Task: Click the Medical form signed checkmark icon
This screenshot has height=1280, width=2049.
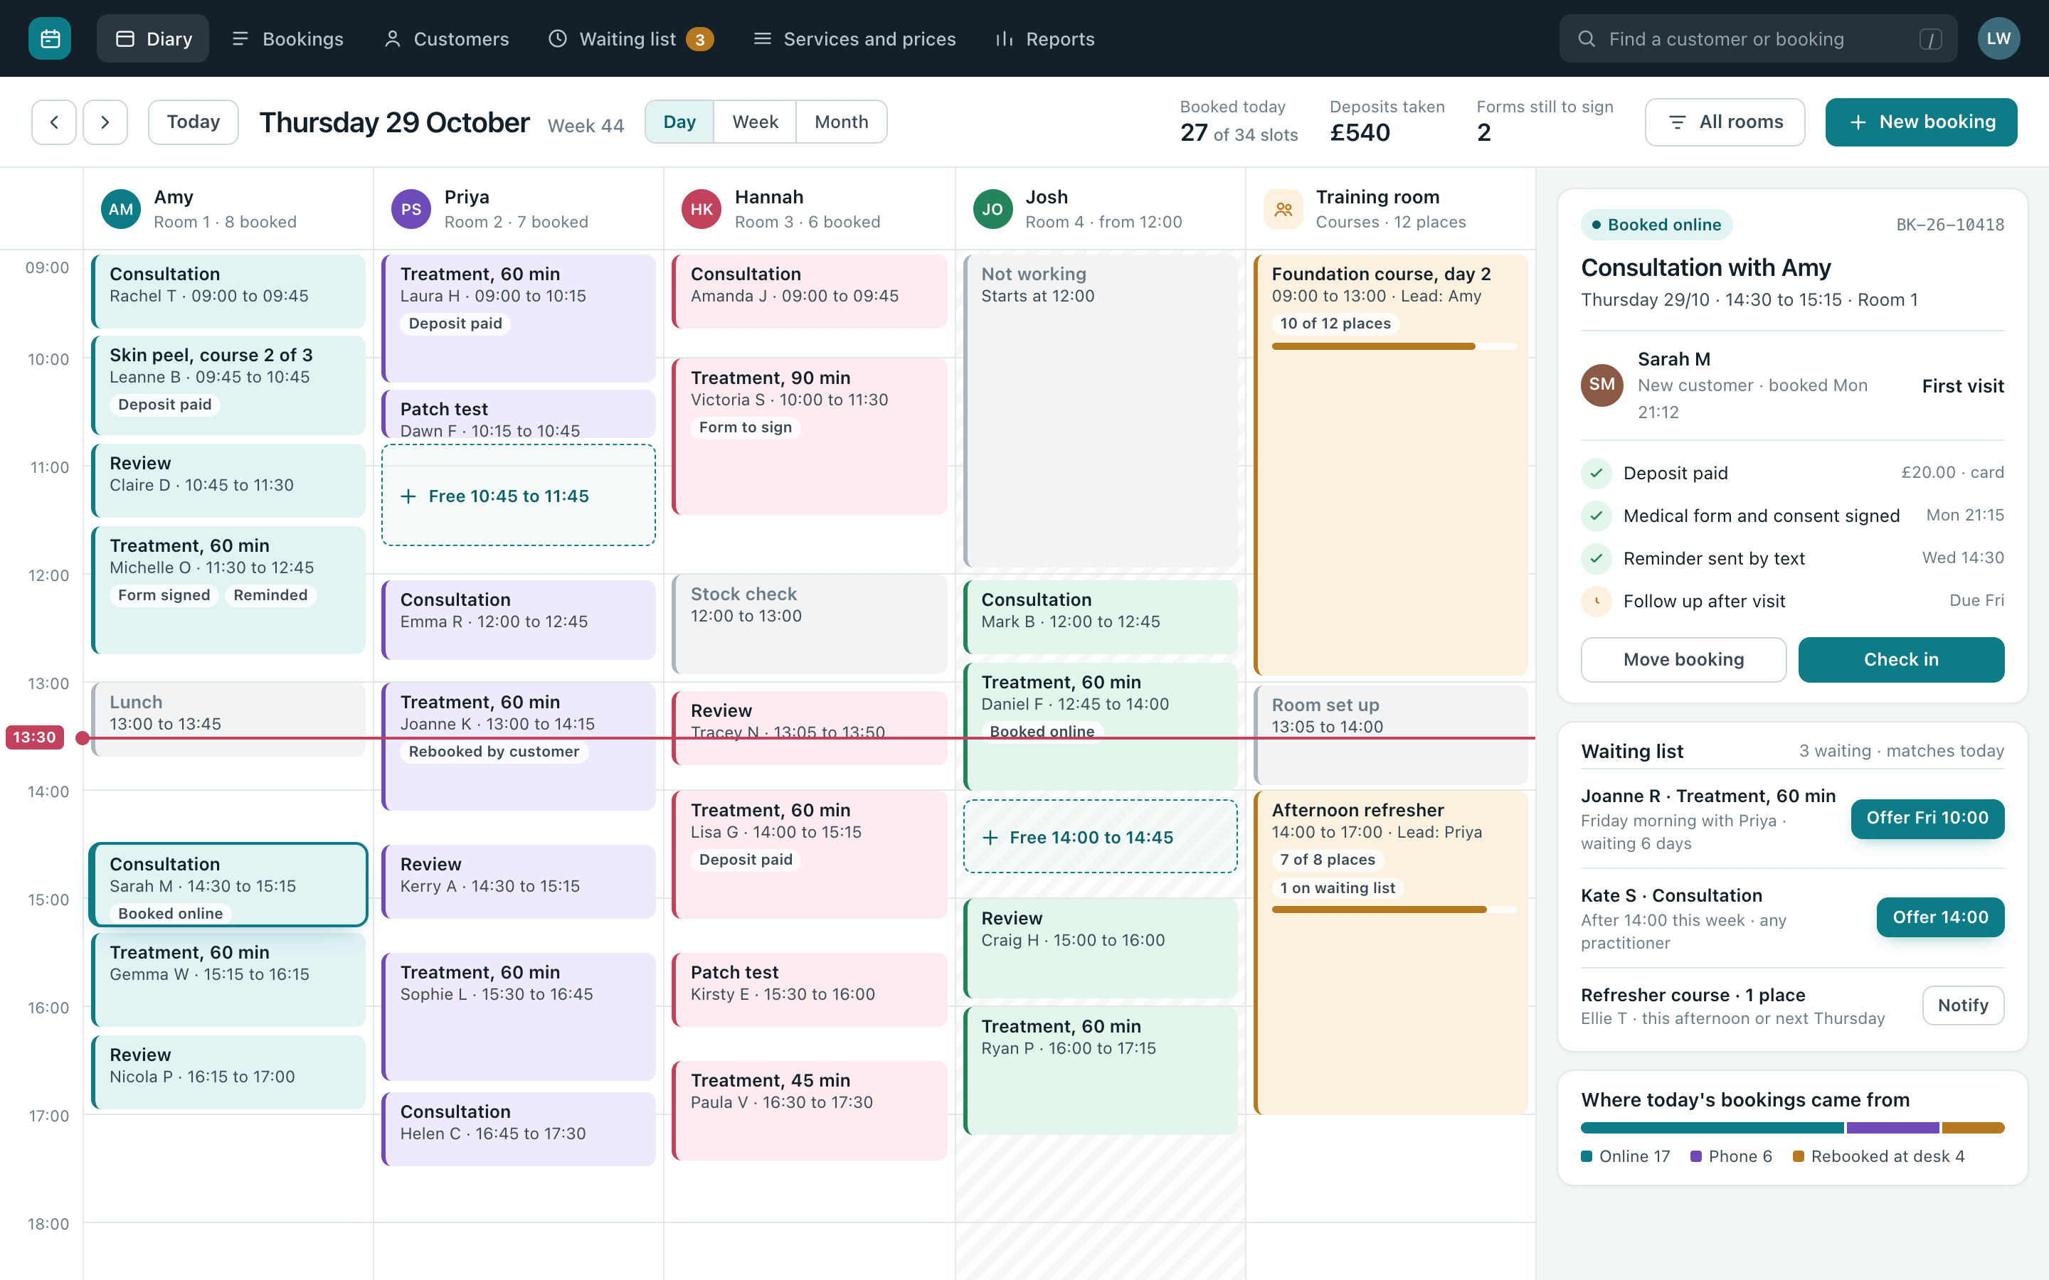Action: coord(1596,516)
